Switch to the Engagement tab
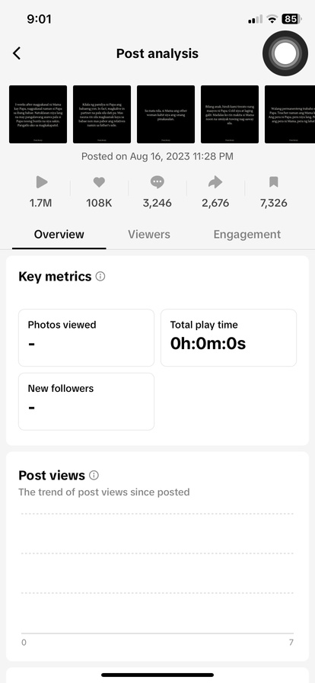 (247, 234)
